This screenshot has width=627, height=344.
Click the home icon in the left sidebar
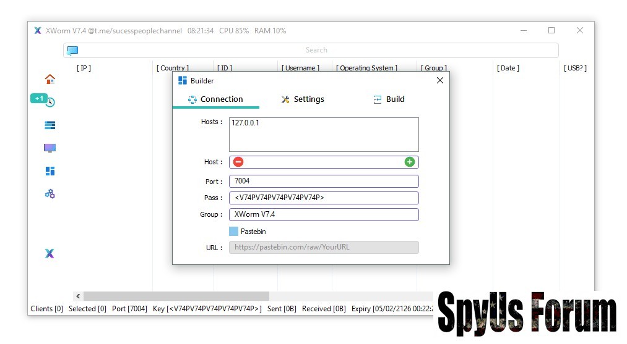[50, 79]
